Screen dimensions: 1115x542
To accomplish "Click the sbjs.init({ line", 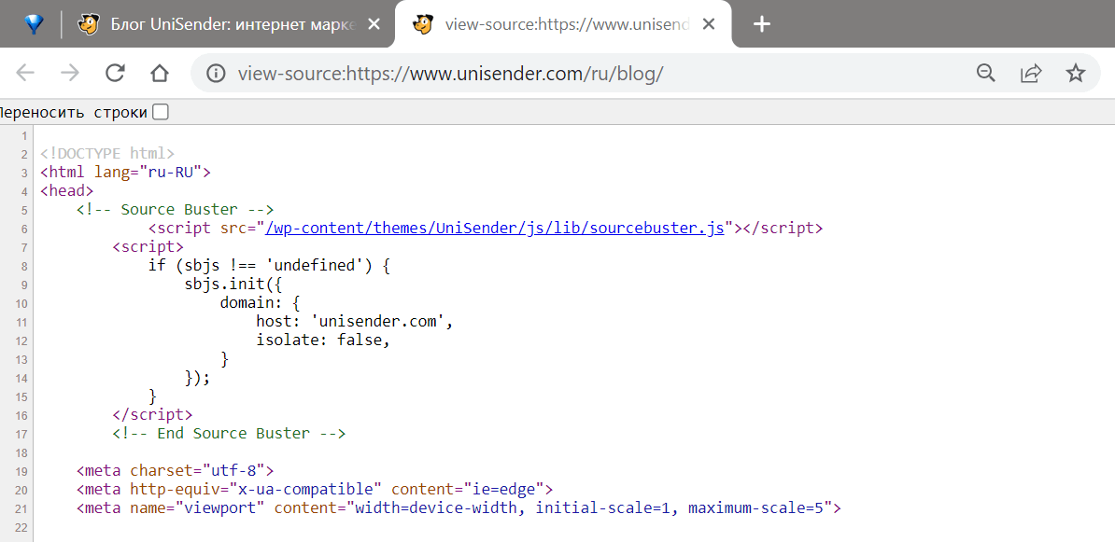I will pos(233,285).
